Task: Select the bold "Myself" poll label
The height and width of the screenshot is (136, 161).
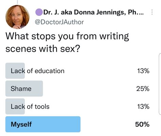Action: coord(21,124)
